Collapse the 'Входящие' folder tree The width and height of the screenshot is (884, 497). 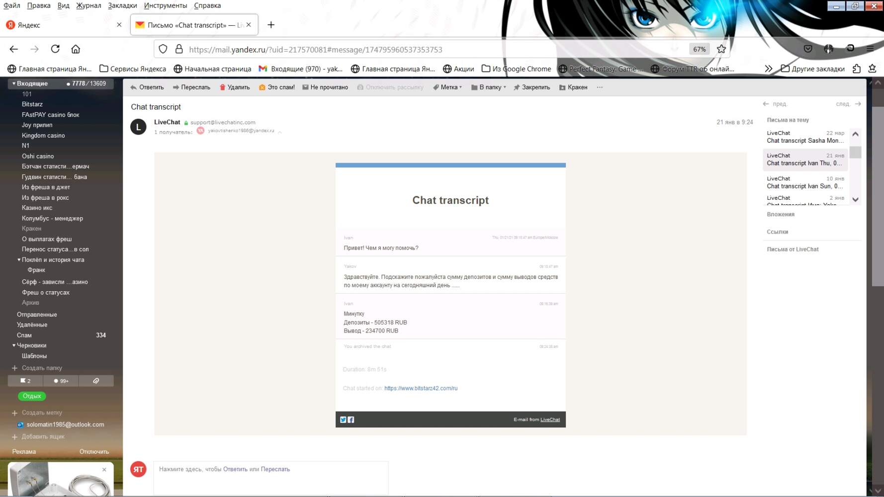(x=14, y=83)
